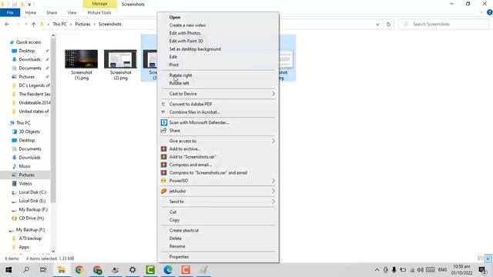Open the View ribbon tab
Viewport: 493px width, 277px height.
(x=72, y=12)
